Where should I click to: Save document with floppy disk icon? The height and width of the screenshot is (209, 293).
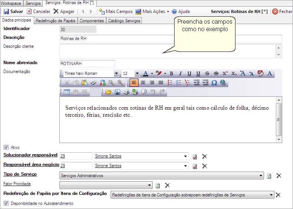(x=117, y=92)
